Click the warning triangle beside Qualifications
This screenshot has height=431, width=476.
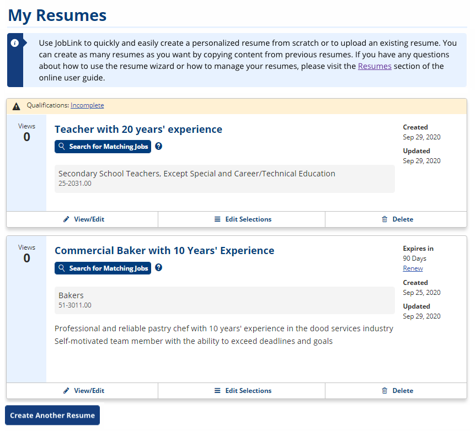16,105
